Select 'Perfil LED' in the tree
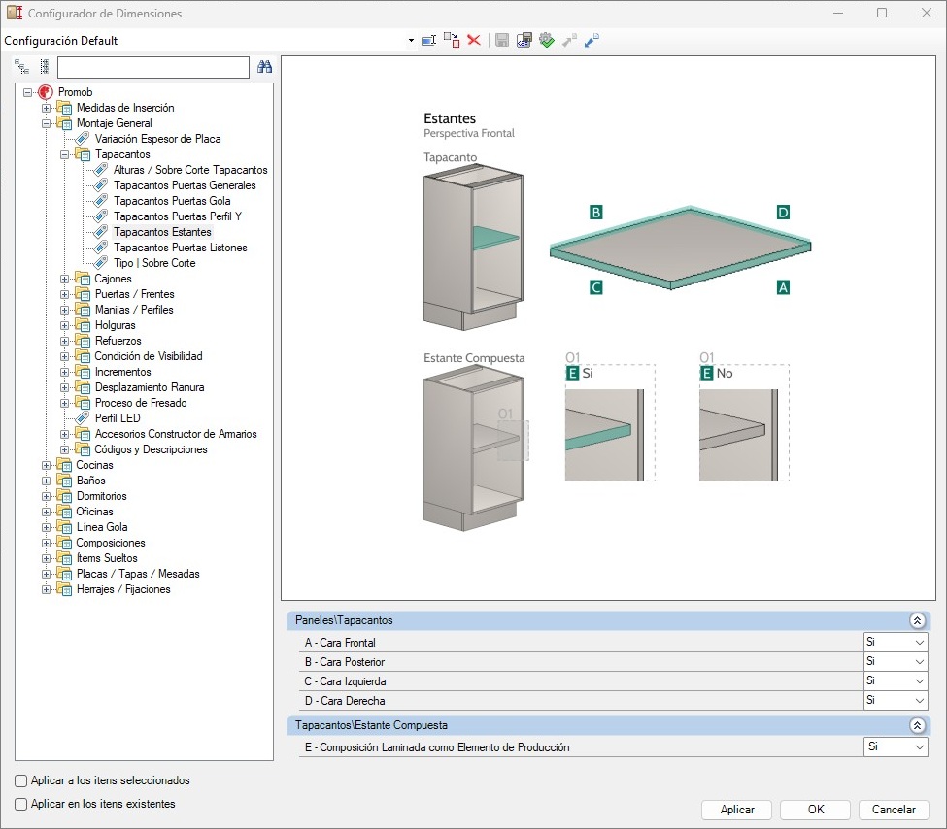The height and width of the screenshot is (829, 947). (x=118, y=418)
